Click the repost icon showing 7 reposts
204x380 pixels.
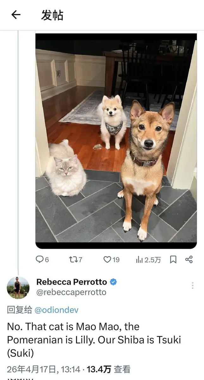(x=73, y=259)
